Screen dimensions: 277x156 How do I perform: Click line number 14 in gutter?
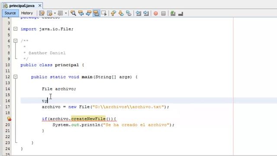point(7,89)
